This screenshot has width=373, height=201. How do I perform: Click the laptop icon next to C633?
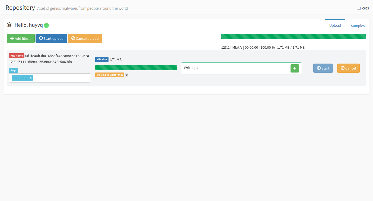359,8
